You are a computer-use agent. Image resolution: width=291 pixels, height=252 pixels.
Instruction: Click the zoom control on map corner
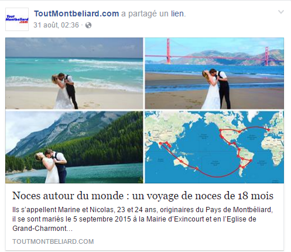[281, 115]
